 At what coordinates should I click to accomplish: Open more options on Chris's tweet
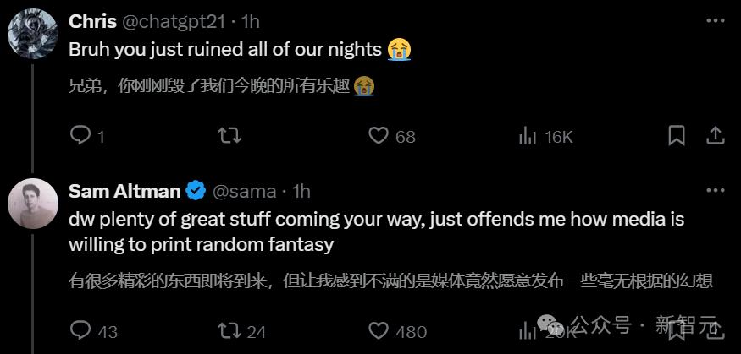[x=714, y=20]
